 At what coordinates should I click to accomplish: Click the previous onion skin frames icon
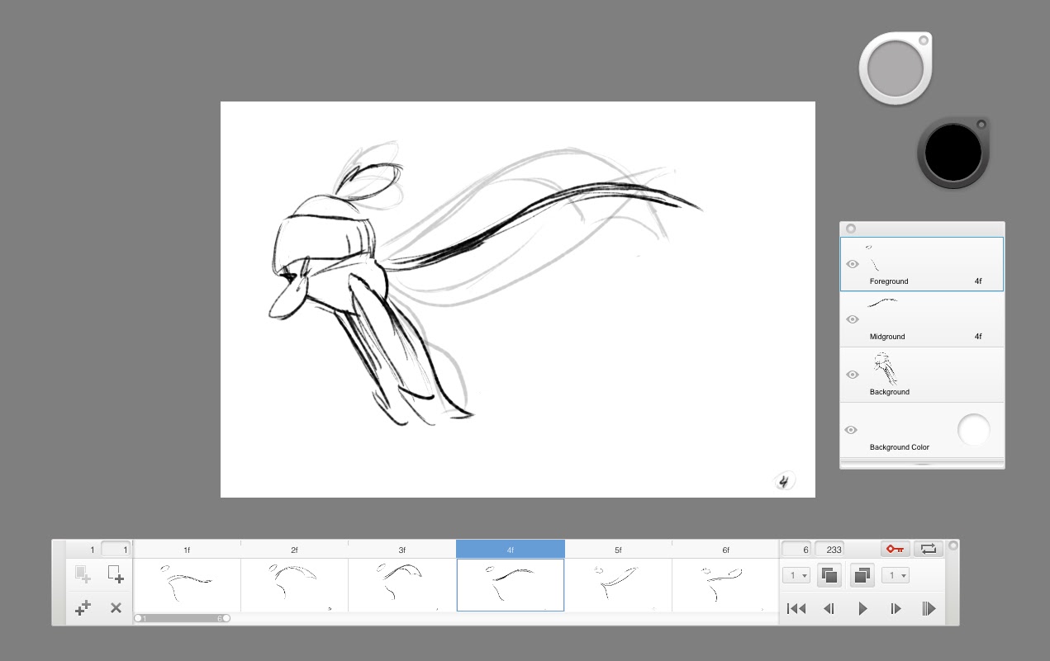(x=829, y=575)
